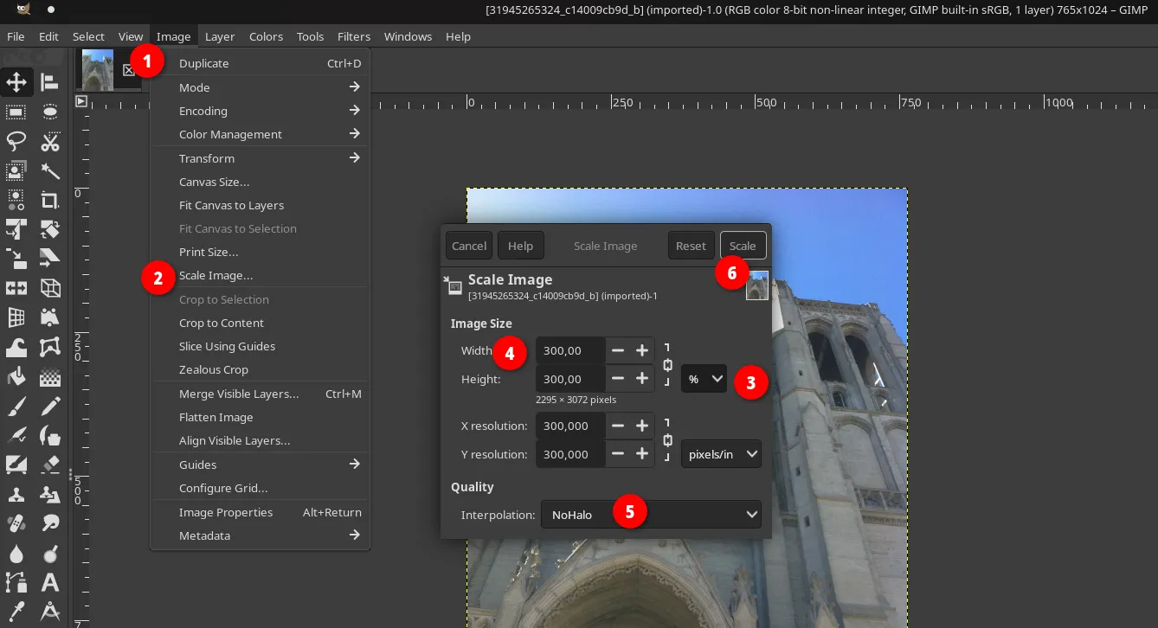
Task: Click the Scale button in the dialog
Action: [x=743, y=246]
